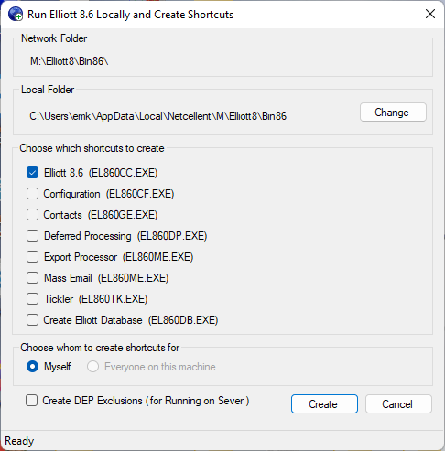Enable Create DEP Exclusions checkbox
445x451 pixels.
(x=32, y=401)
